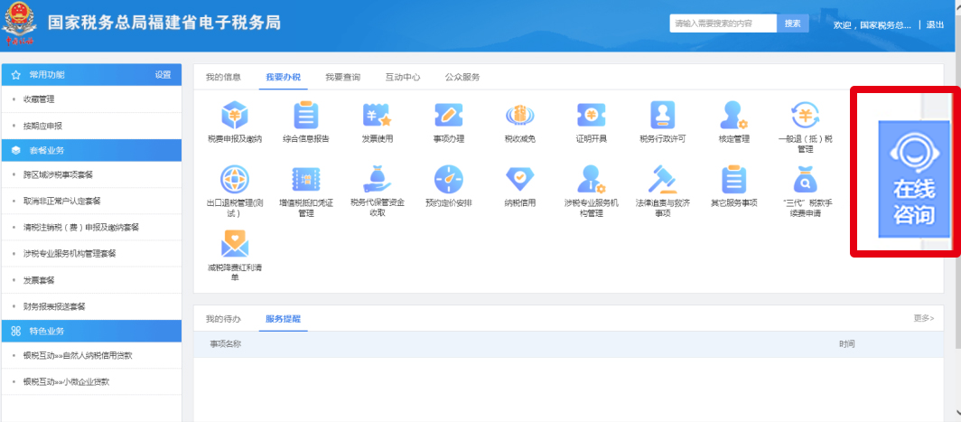Open 纳税信用 icon
Image resolution: width=961 pixels, height=422 pixels.
519,179
